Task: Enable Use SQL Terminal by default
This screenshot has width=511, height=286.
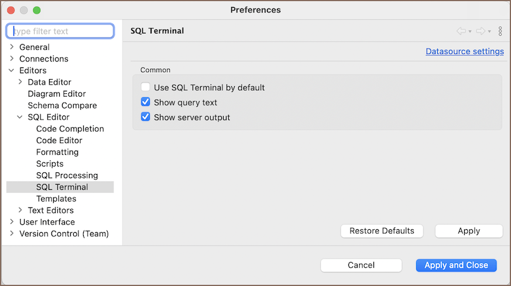Action: pyautogui.click(x=146, y=87)
